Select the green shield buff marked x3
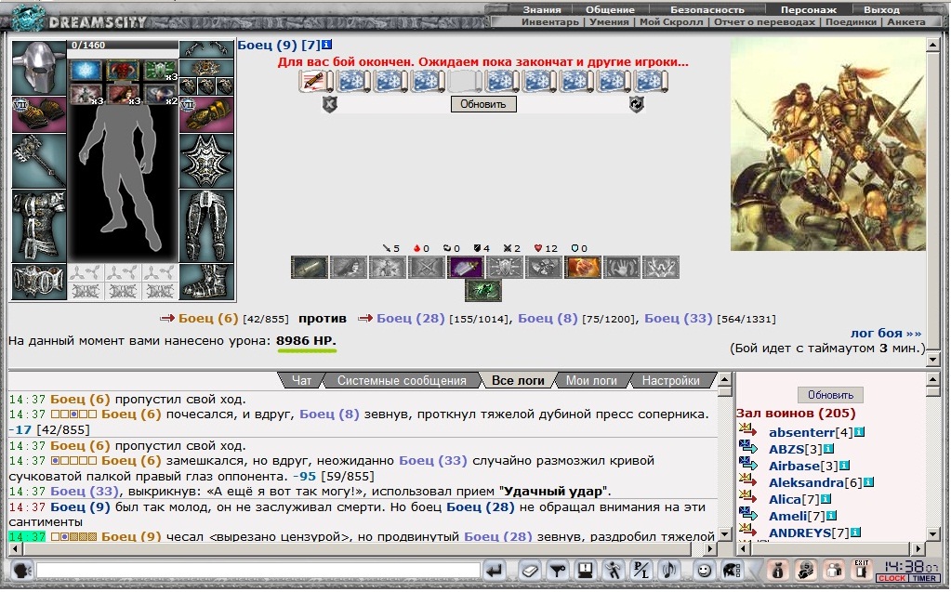This screenshot has width=951, height=592. [x=160, y=71]
